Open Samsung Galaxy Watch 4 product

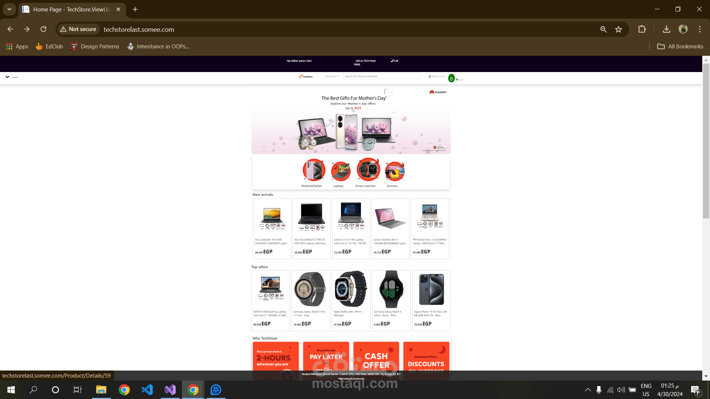click(x=391, y=300)
